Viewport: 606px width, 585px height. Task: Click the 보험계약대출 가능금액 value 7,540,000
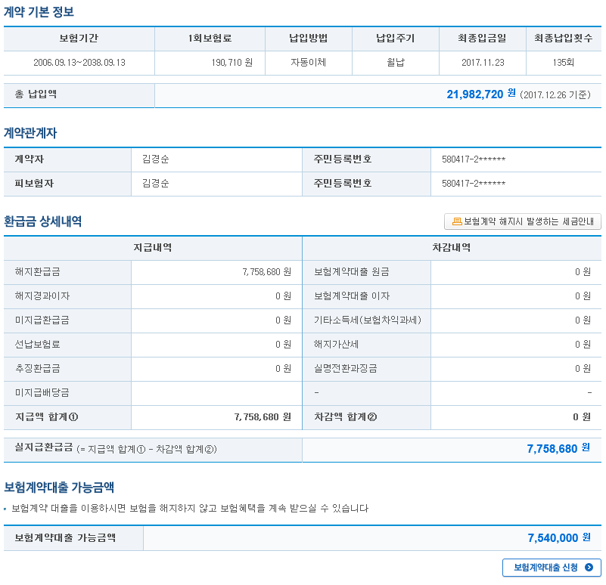click(x=553, y=538)
